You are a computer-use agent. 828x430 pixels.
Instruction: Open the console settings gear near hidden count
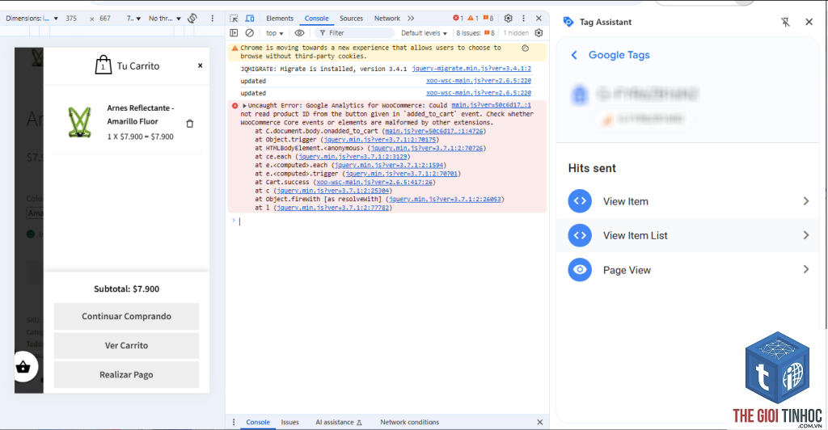(x=539, y=32)
